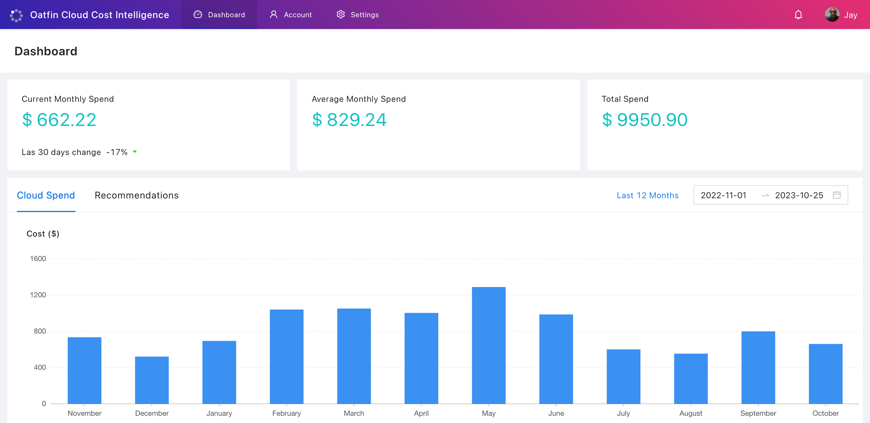This screenshot has width=870, height=423.
Task: Open notifications with the bell icon
Action: 798,15
